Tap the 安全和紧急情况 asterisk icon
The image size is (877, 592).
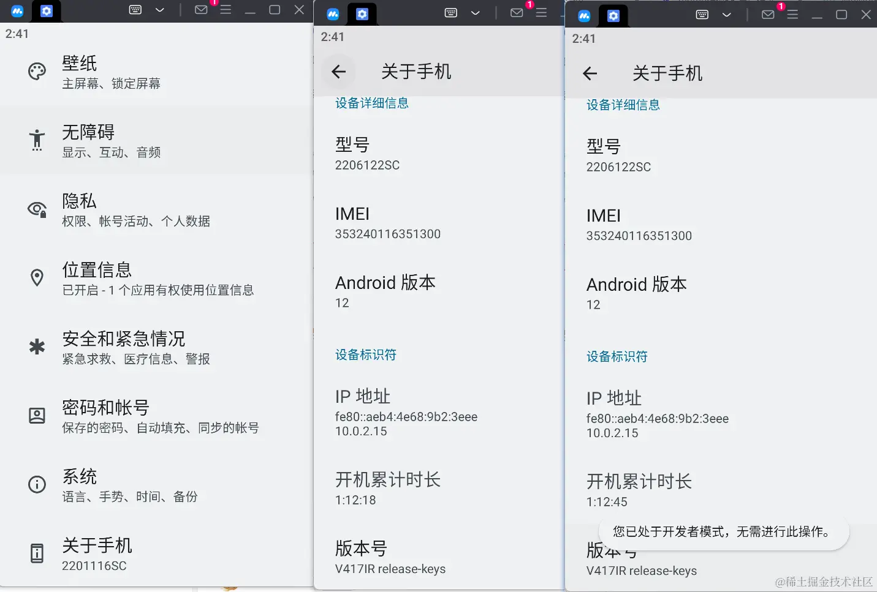[37, 347]
